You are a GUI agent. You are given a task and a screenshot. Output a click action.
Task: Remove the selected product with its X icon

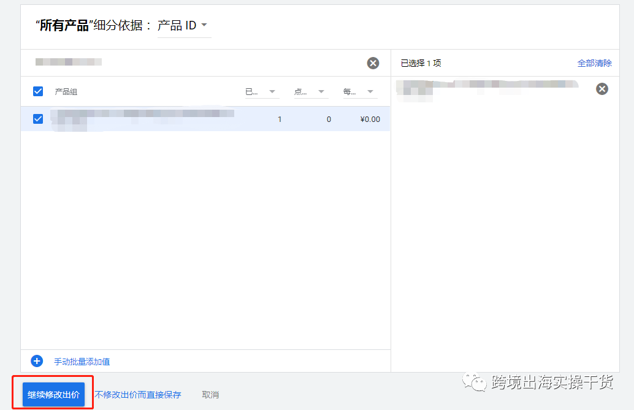click(602, 88)
